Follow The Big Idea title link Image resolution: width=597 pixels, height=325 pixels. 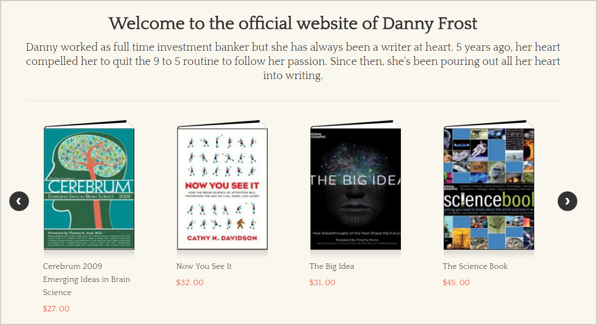(332, 266)
